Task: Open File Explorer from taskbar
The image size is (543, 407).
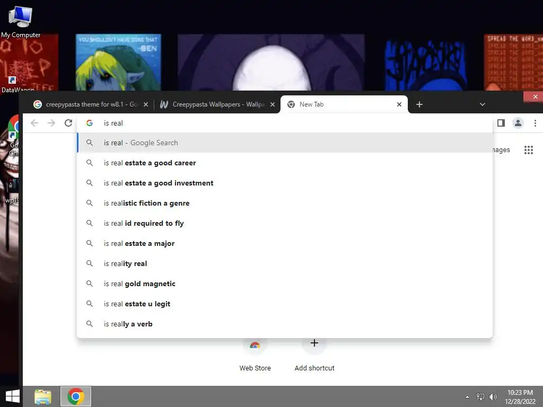Action: click(x=43, y=396)
